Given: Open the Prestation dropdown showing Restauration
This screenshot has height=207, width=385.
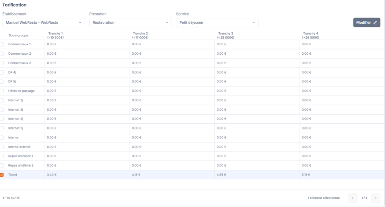Looking at the screenshot, I should click(130, 22).
